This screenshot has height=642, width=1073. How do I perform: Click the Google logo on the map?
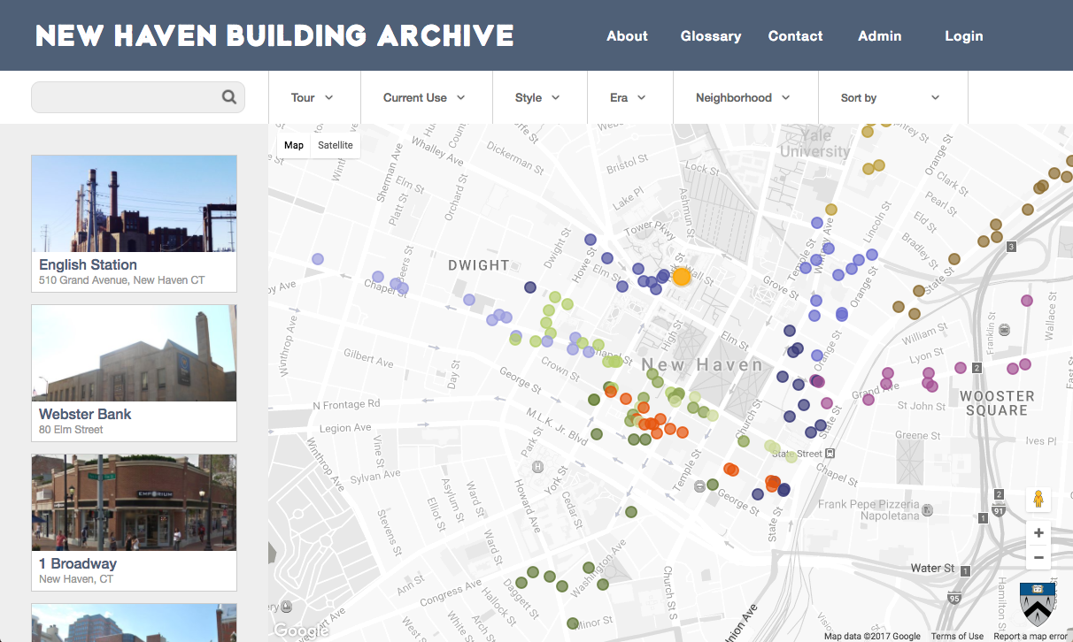[x=300, y=631]
